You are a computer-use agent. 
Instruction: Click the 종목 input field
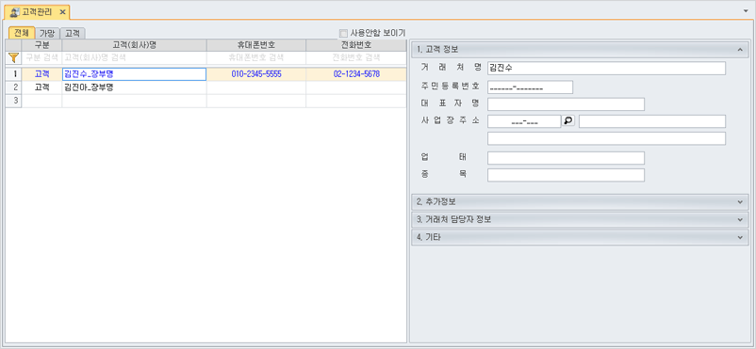(566, 175)
